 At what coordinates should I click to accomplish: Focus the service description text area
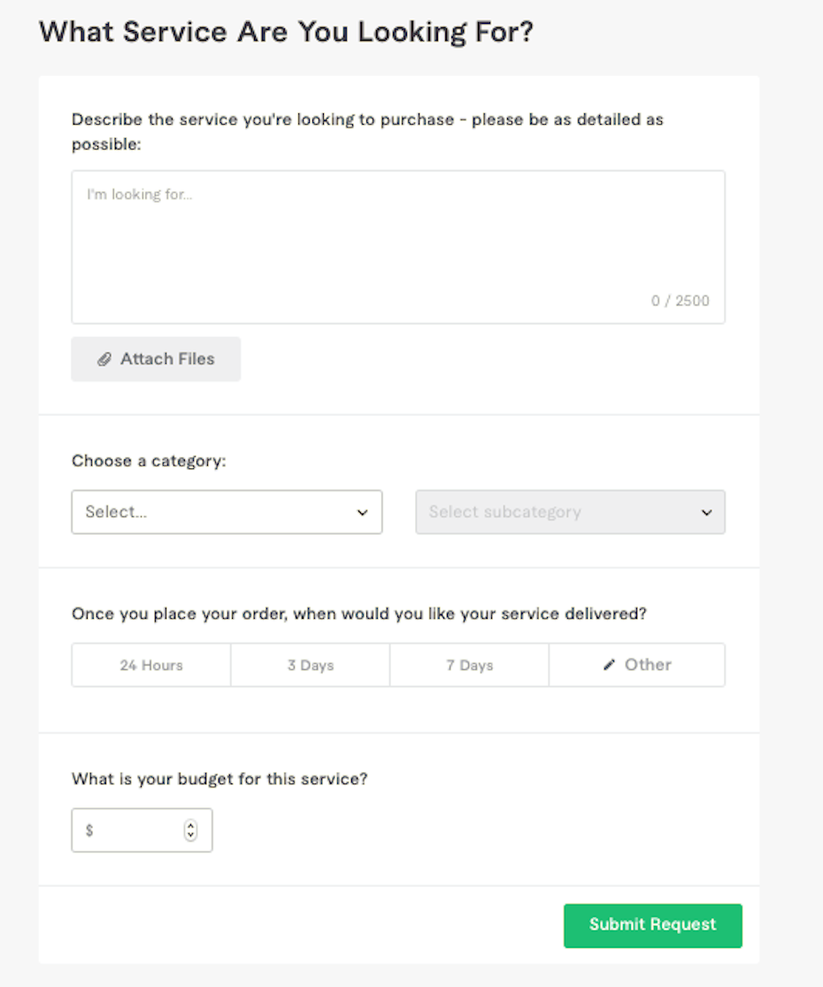pyautogui.click(x=398, y=239)
